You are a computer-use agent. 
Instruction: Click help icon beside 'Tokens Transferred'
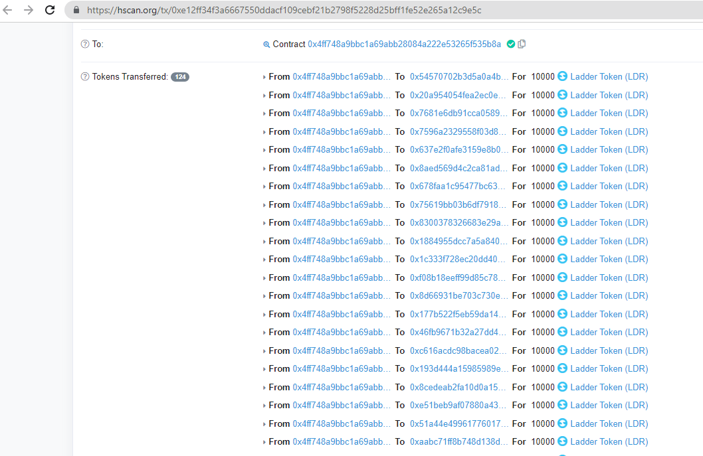tap(85, 76)
